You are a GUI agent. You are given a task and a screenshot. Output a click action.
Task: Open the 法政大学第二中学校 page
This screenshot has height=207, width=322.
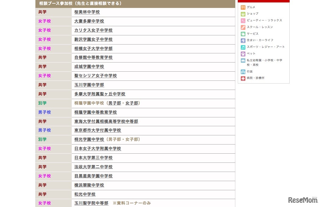(93, 167)
